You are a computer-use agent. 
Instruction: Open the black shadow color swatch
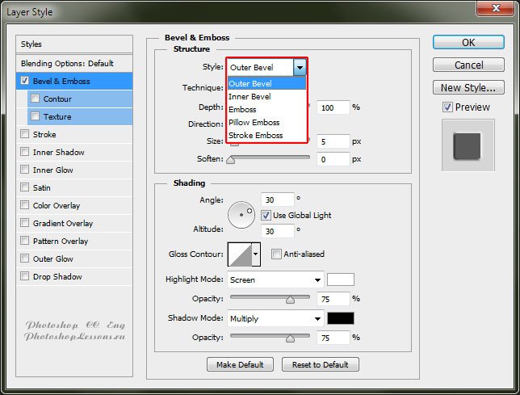pyautogui.click(x=340, y=319)
